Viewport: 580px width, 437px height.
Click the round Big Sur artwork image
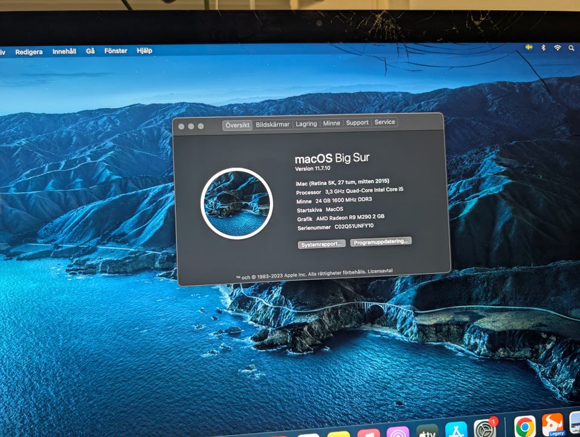(237, 204)
